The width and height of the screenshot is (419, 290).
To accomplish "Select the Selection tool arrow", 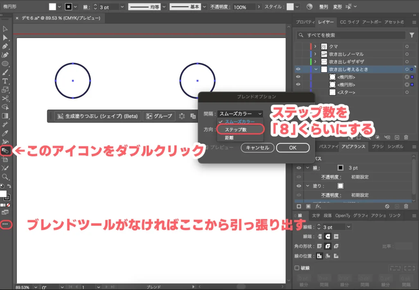I will tap(5, 29).
